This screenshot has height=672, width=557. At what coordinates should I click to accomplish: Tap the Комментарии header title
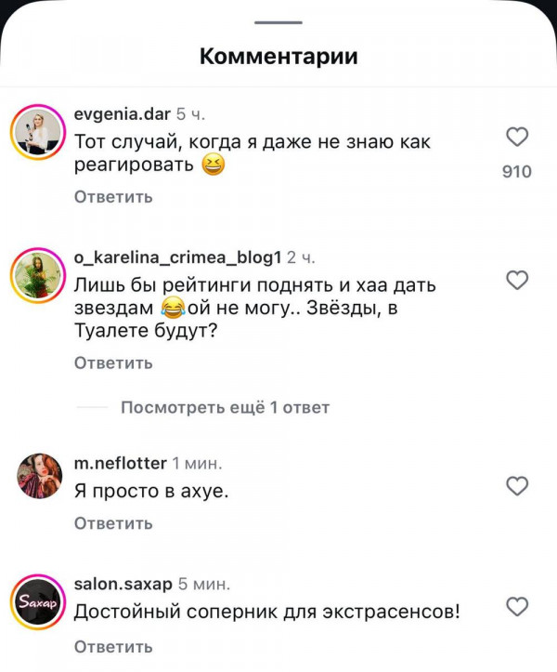(278, 56)
